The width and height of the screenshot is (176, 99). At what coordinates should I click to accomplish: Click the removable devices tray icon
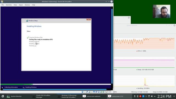point(135,96)
